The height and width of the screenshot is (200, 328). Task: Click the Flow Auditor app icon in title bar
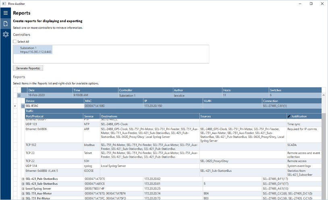pyautogui.click(x=4, y=3)
